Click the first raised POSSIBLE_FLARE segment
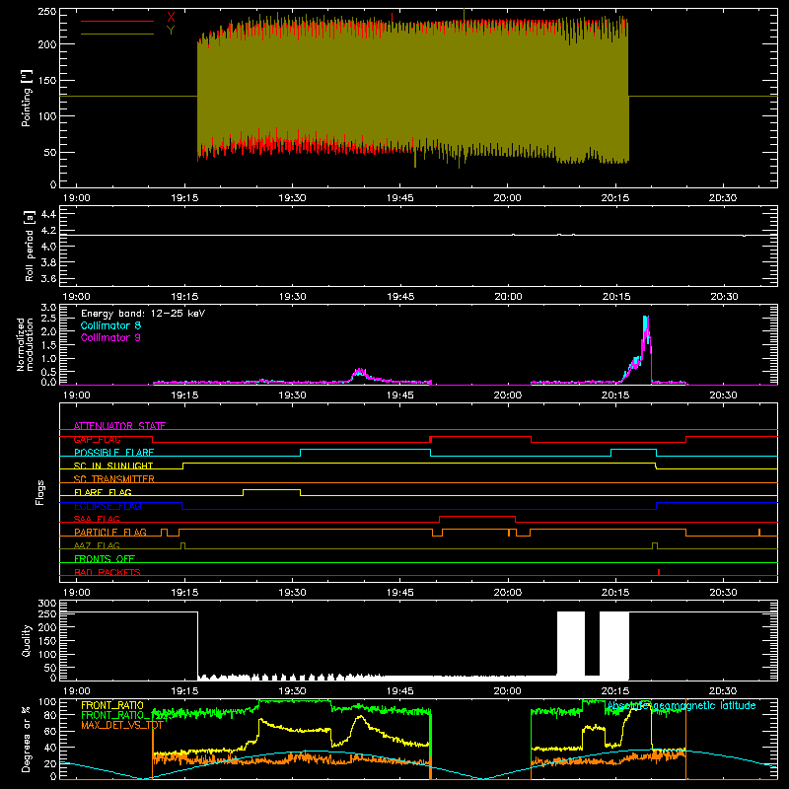789x789 pixels. 365,450
